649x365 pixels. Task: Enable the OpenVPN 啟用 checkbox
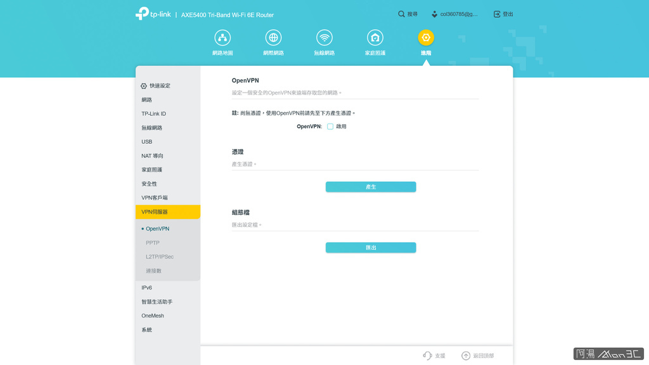coord(330,127)
